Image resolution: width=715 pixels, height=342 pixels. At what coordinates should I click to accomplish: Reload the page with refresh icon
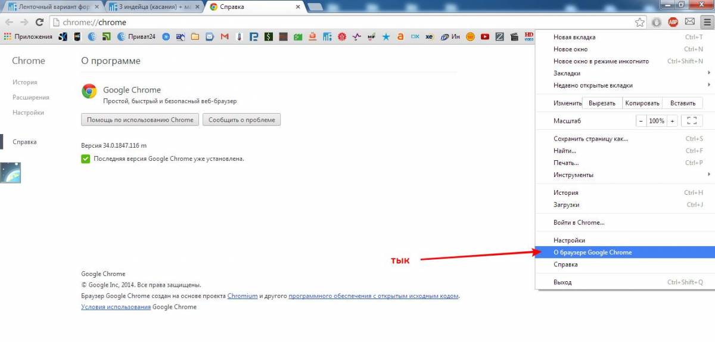click(x=40, y=22)
